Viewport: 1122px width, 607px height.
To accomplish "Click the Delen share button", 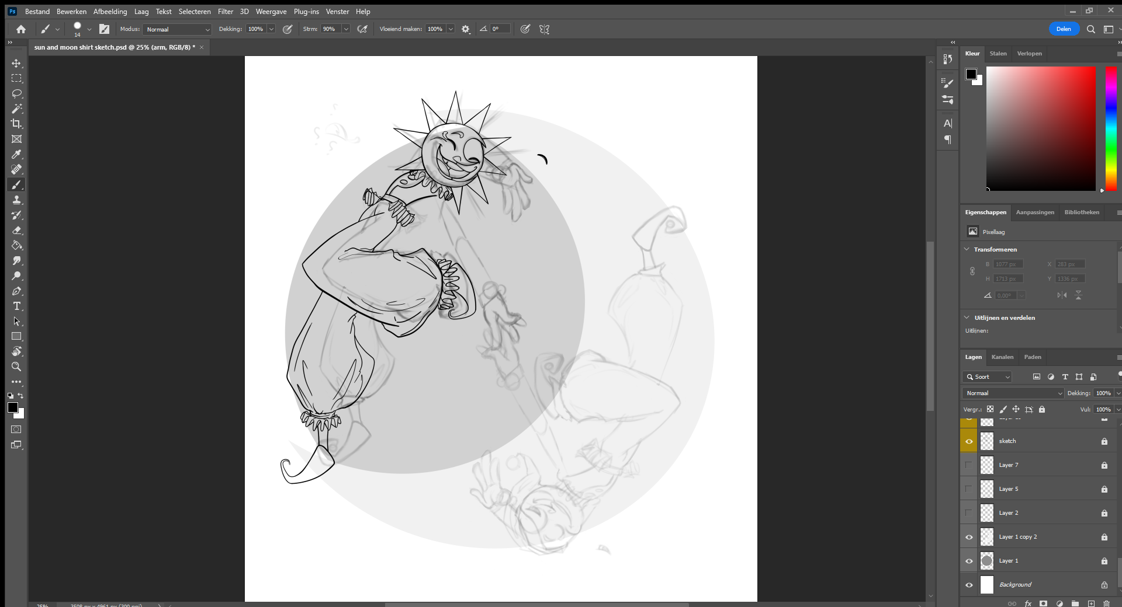I will 1064,29.
